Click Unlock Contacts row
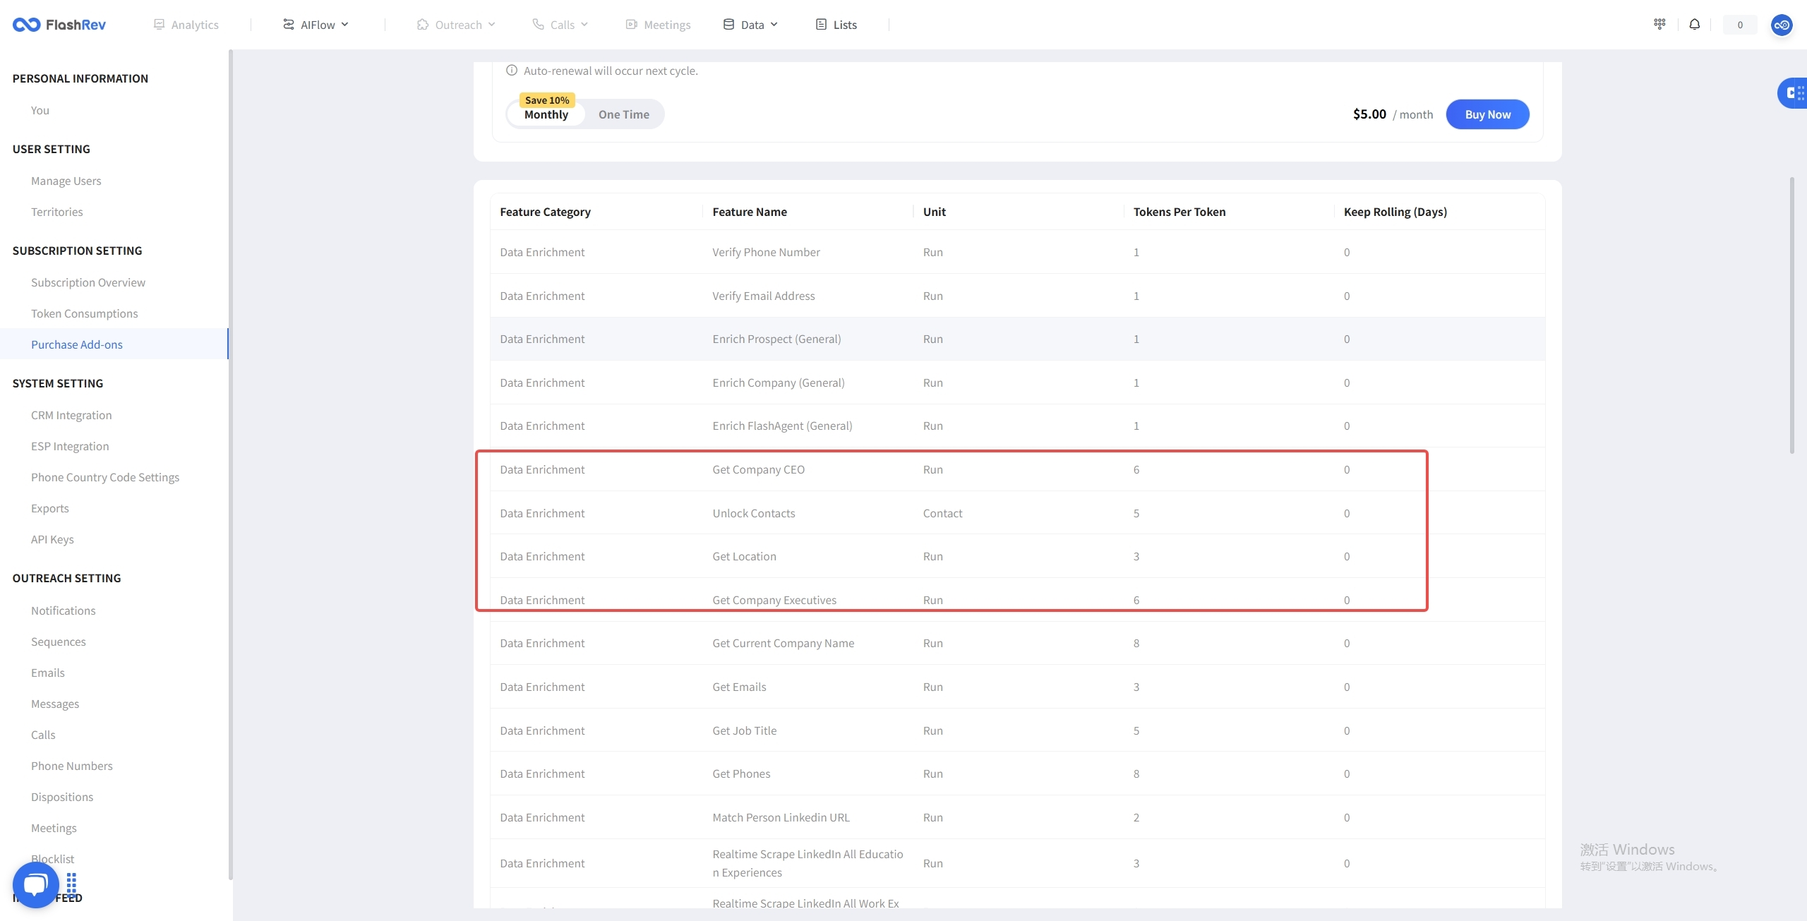Image resolution: width=1807 pixels, height=921 pixels. tap(1017, 513)
